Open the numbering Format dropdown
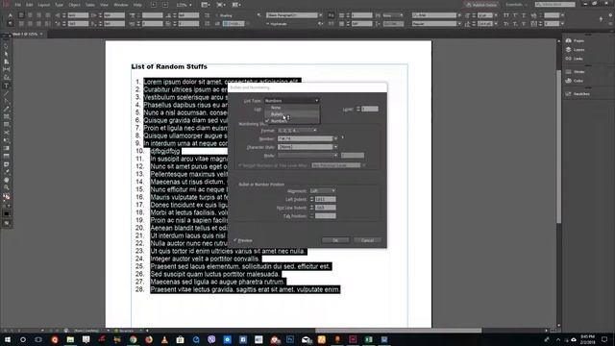 297,131
